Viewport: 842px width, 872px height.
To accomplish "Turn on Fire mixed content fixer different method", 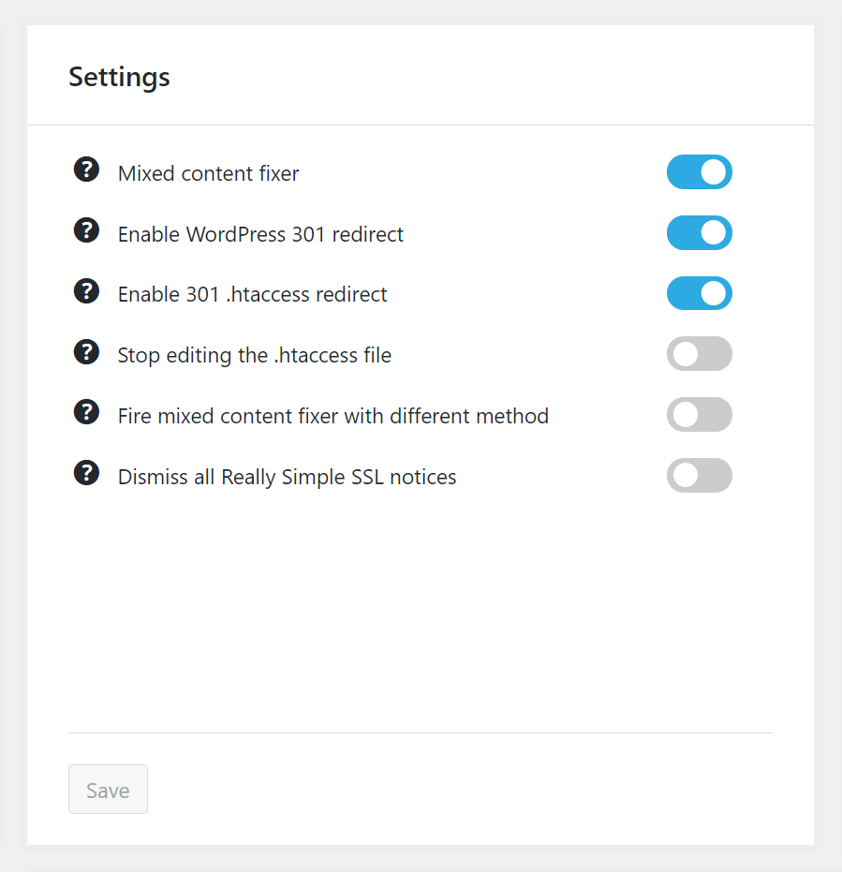I will click(x=699, y=414).
